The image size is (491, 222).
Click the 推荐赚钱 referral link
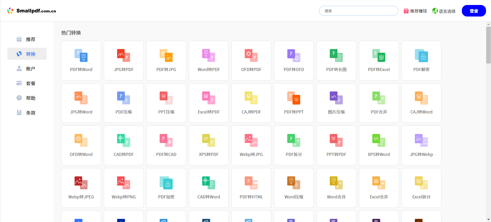click(x=415, y=11)
